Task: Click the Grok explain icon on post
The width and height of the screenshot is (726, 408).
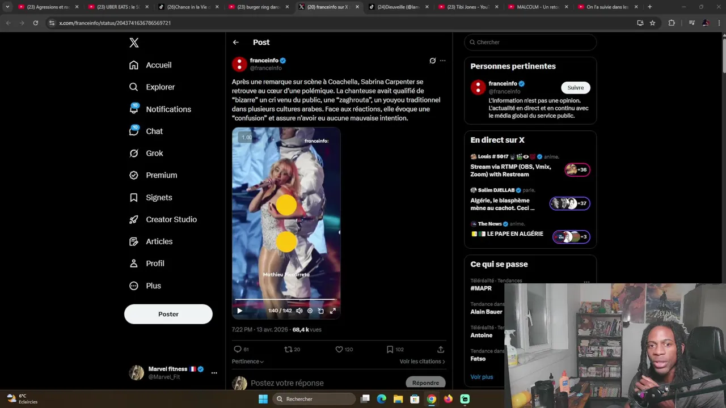Action: tap(433, 61)
